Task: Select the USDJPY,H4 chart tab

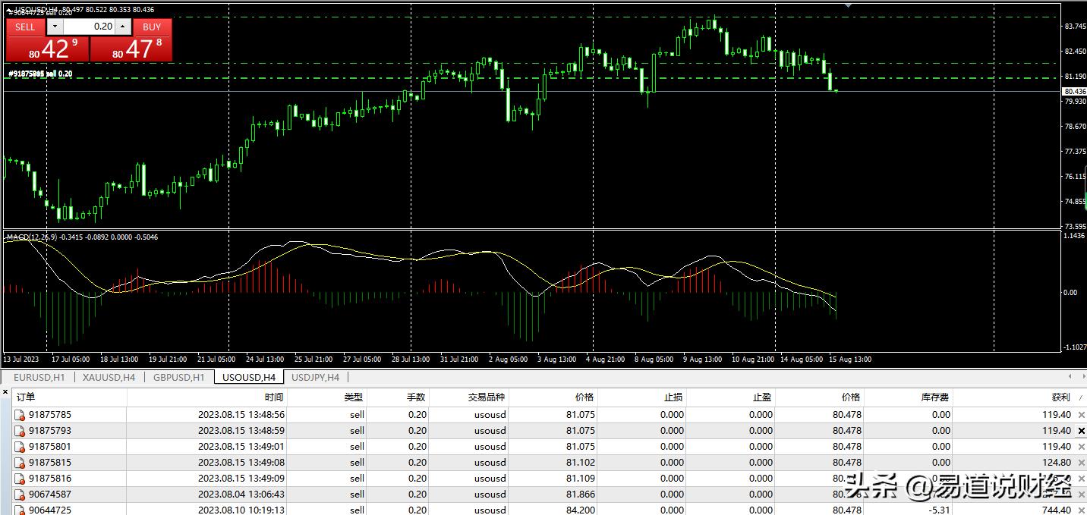Action: [x=315, y=377]
